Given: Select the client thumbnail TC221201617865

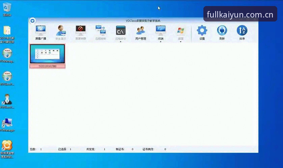Looking at the screenshot, I should click(48, 56).
